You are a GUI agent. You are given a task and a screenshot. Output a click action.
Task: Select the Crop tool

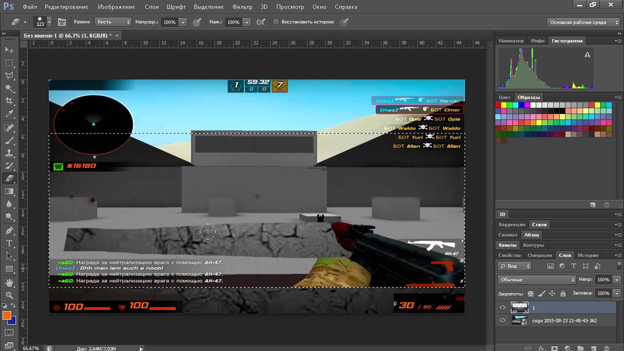(x=9, y=101)
